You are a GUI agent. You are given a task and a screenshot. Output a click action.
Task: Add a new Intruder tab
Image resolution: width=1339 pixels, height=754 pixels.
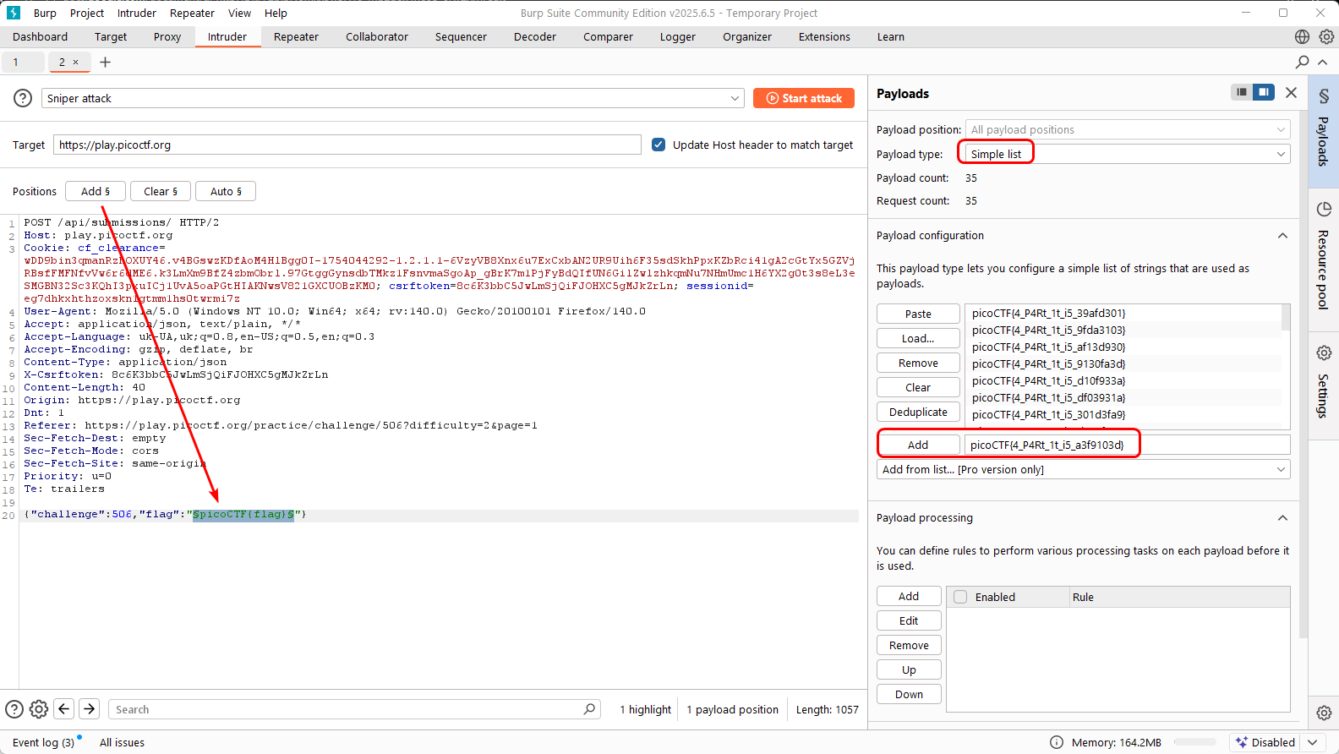105,62
